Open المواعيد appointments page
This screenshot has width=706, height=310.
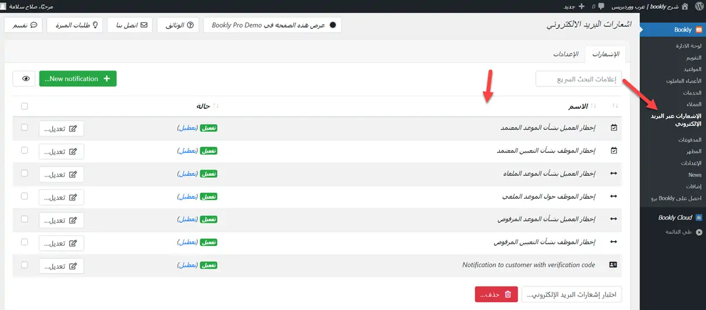tap(692, 69)
